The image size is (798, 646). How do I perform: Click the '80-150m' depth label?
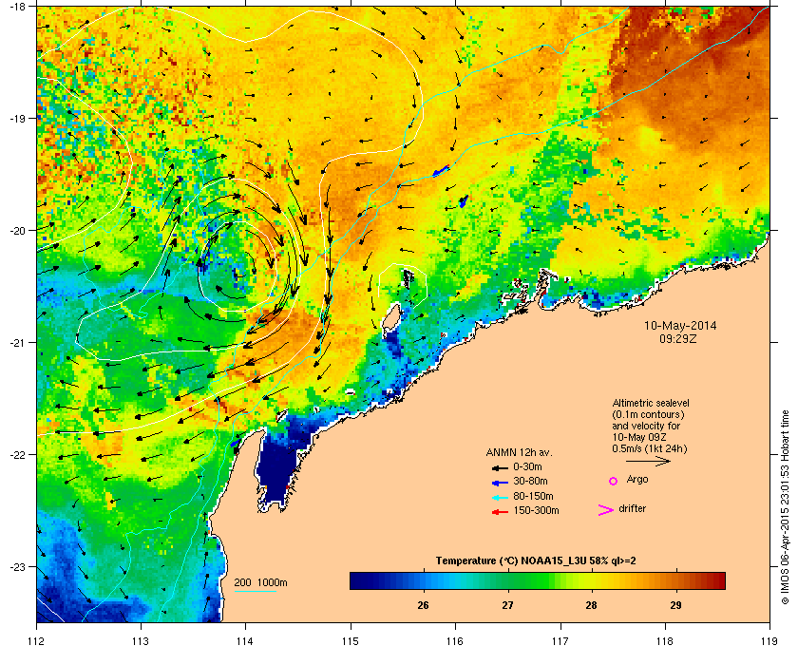tap(533, 496)
